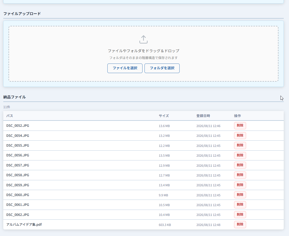This screenshot has height=236, width=289.
Task: Click the ファイルを選択 button
Action: (x=125, y=68)
